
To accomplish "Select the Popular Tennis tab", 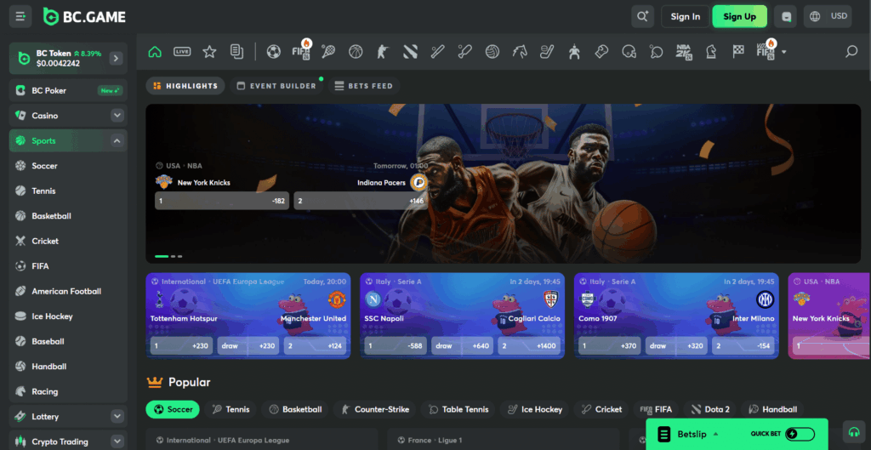I will point(231,409).
